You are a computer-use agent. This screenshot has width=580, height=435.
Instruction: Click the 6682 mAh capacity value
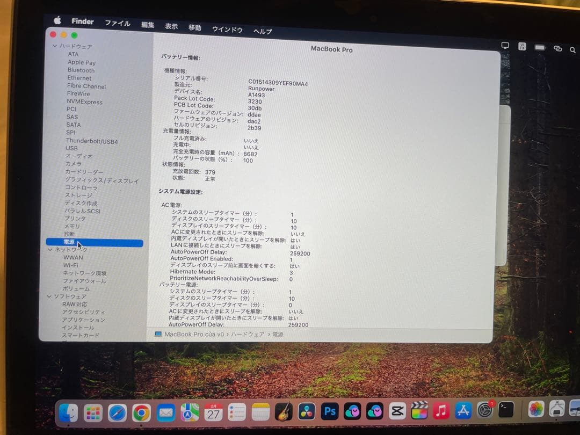tap(250, 154)
